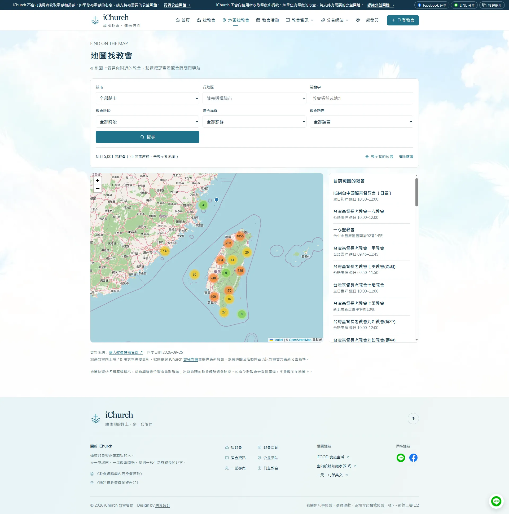
Task: Click the 335 cluster marker on map
Action: 240,271
